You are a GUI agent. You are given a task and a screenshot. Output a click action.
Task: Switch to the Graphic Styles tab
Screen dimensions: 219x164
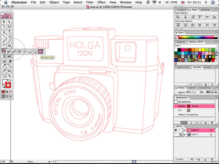[x=183, y=67]
